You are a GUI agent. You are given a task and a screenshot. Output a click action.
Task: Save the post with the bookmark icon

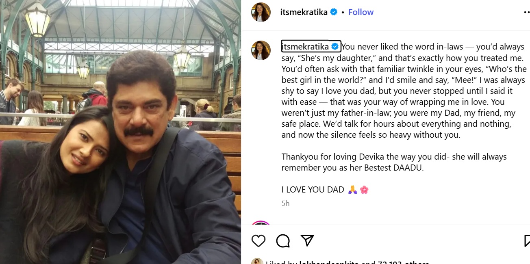(527, 241)
